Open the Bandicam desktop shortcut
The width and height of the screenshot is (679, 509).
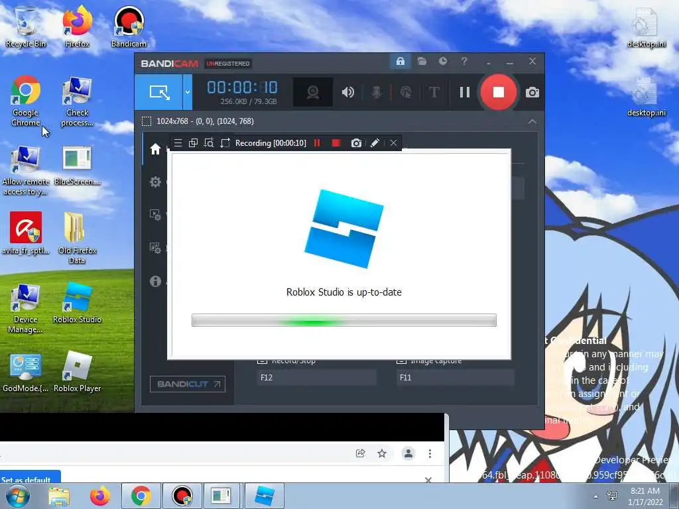(x=129, y=27)
